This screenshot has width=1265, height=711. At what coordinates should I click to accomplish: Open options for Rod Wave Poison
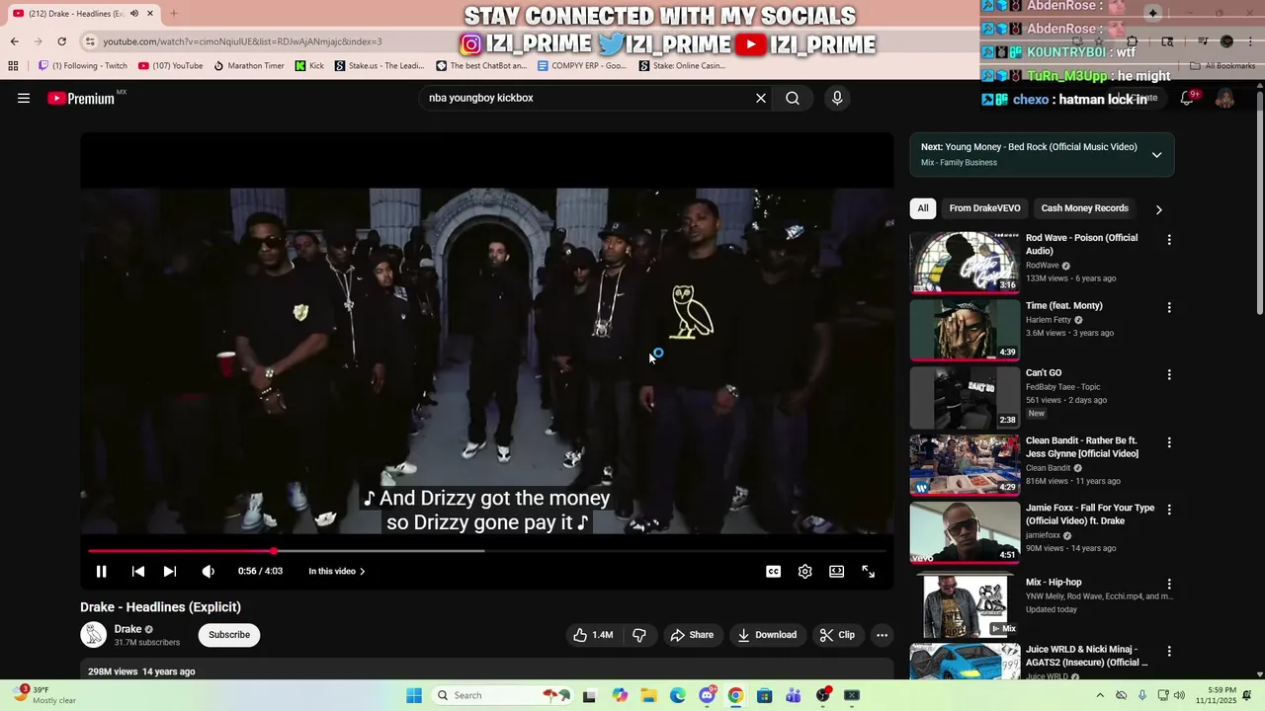(x=1169, y=240)
